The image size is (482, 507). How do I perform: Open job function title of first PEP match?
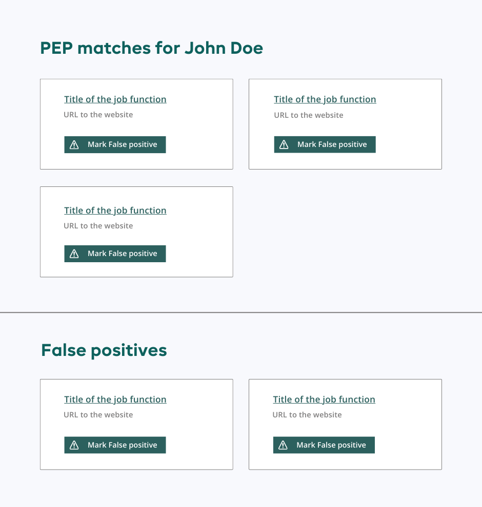(x=115, y=99)
